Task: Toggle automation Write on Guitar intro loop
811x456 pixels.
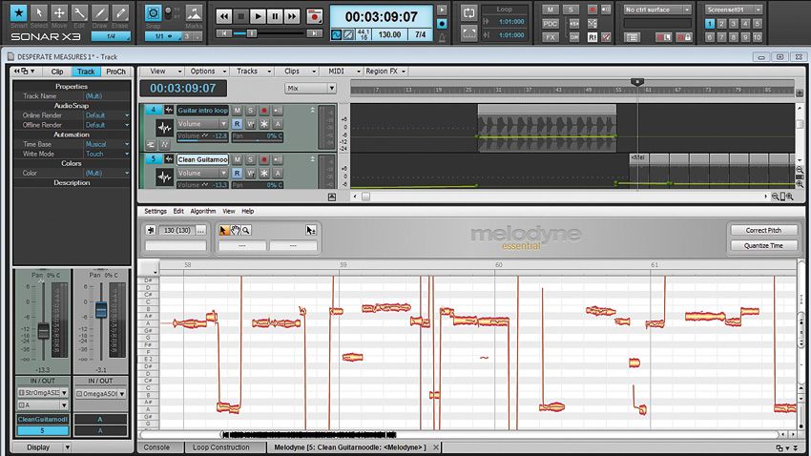Action: [250, 124]
